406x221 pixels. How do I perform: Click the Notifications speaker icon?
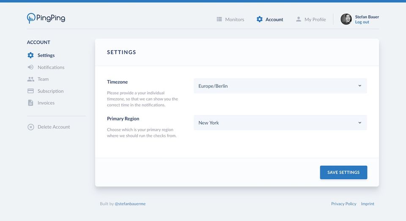[x=30, y=67]
